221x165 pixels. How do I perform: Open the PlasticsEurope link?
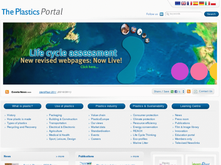(x=100, y=119)
